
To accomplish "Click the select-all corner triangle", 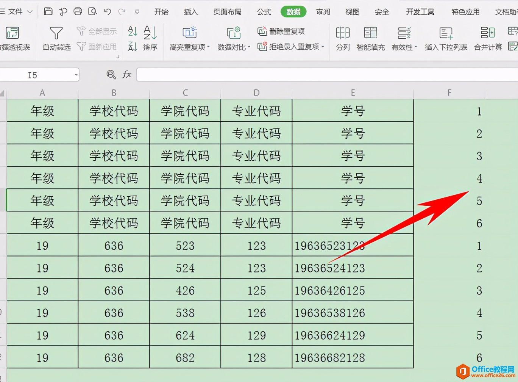I will pyautogui.click(x=2, y=93).
